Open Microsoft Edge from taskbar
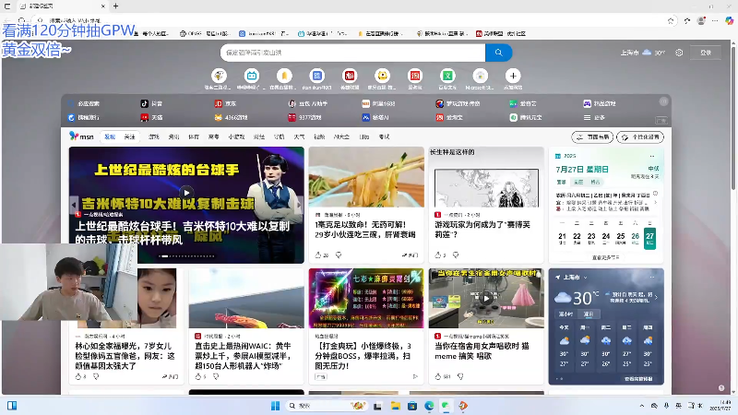This screenshot has width=738, height=415. click(x=429, y=406)
